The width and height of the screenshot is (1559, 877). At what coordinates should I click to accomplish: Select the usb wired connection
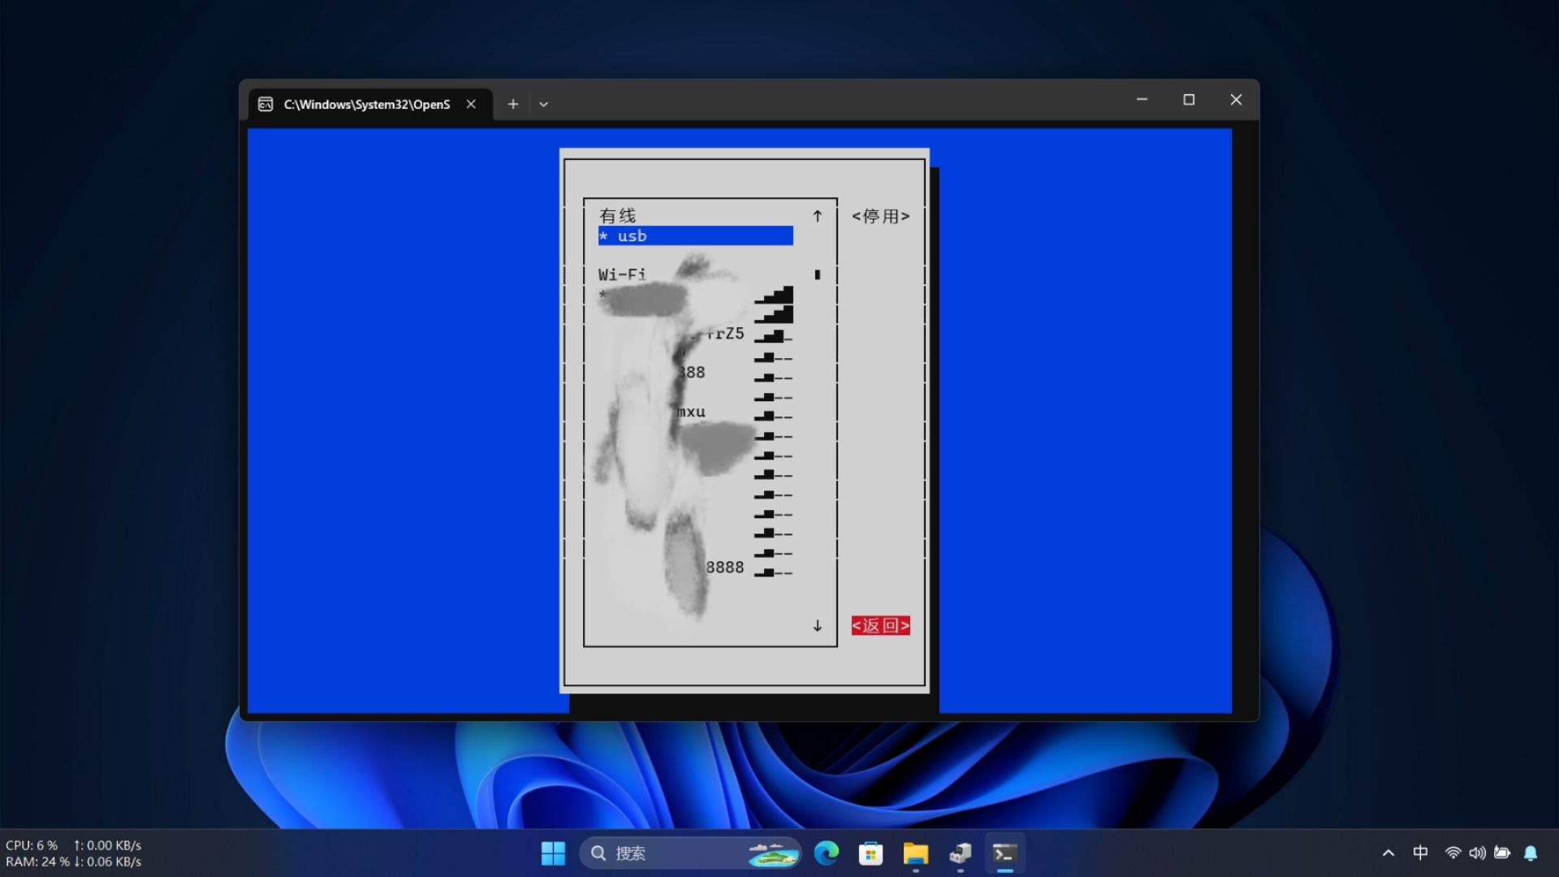(x=695, y=236)
